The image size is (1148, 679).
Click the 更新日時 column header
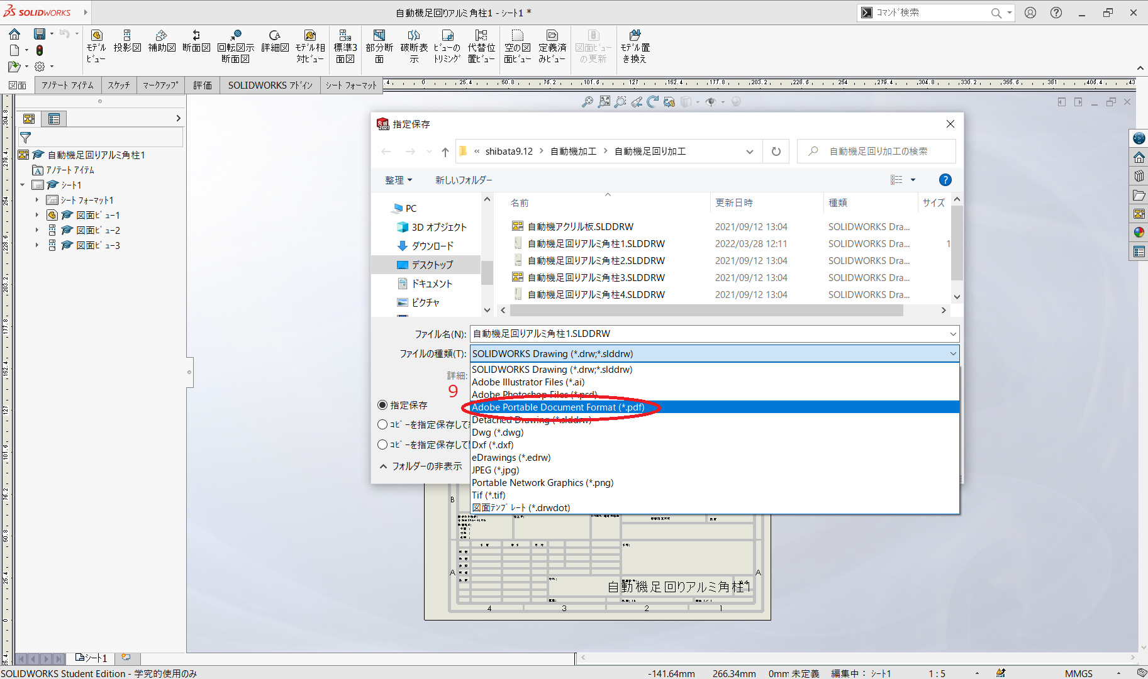pyautogui.click(x=734, y=202)
